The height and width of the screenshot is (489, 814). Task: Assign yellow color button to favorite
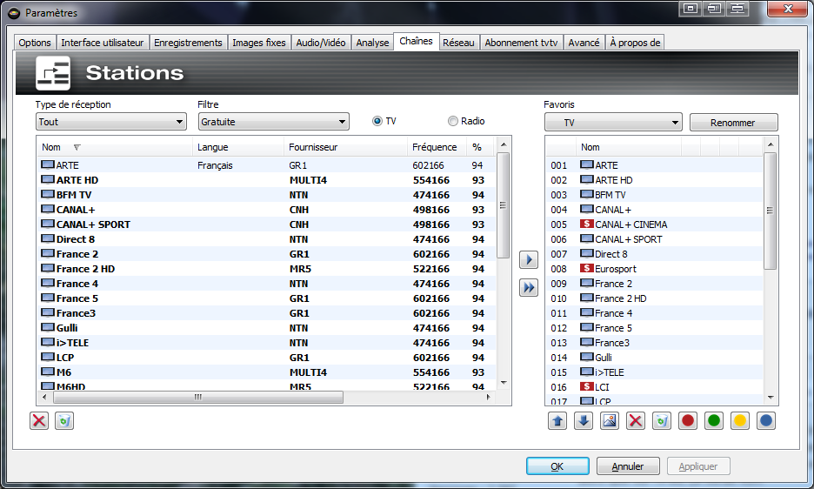(740, 420)
